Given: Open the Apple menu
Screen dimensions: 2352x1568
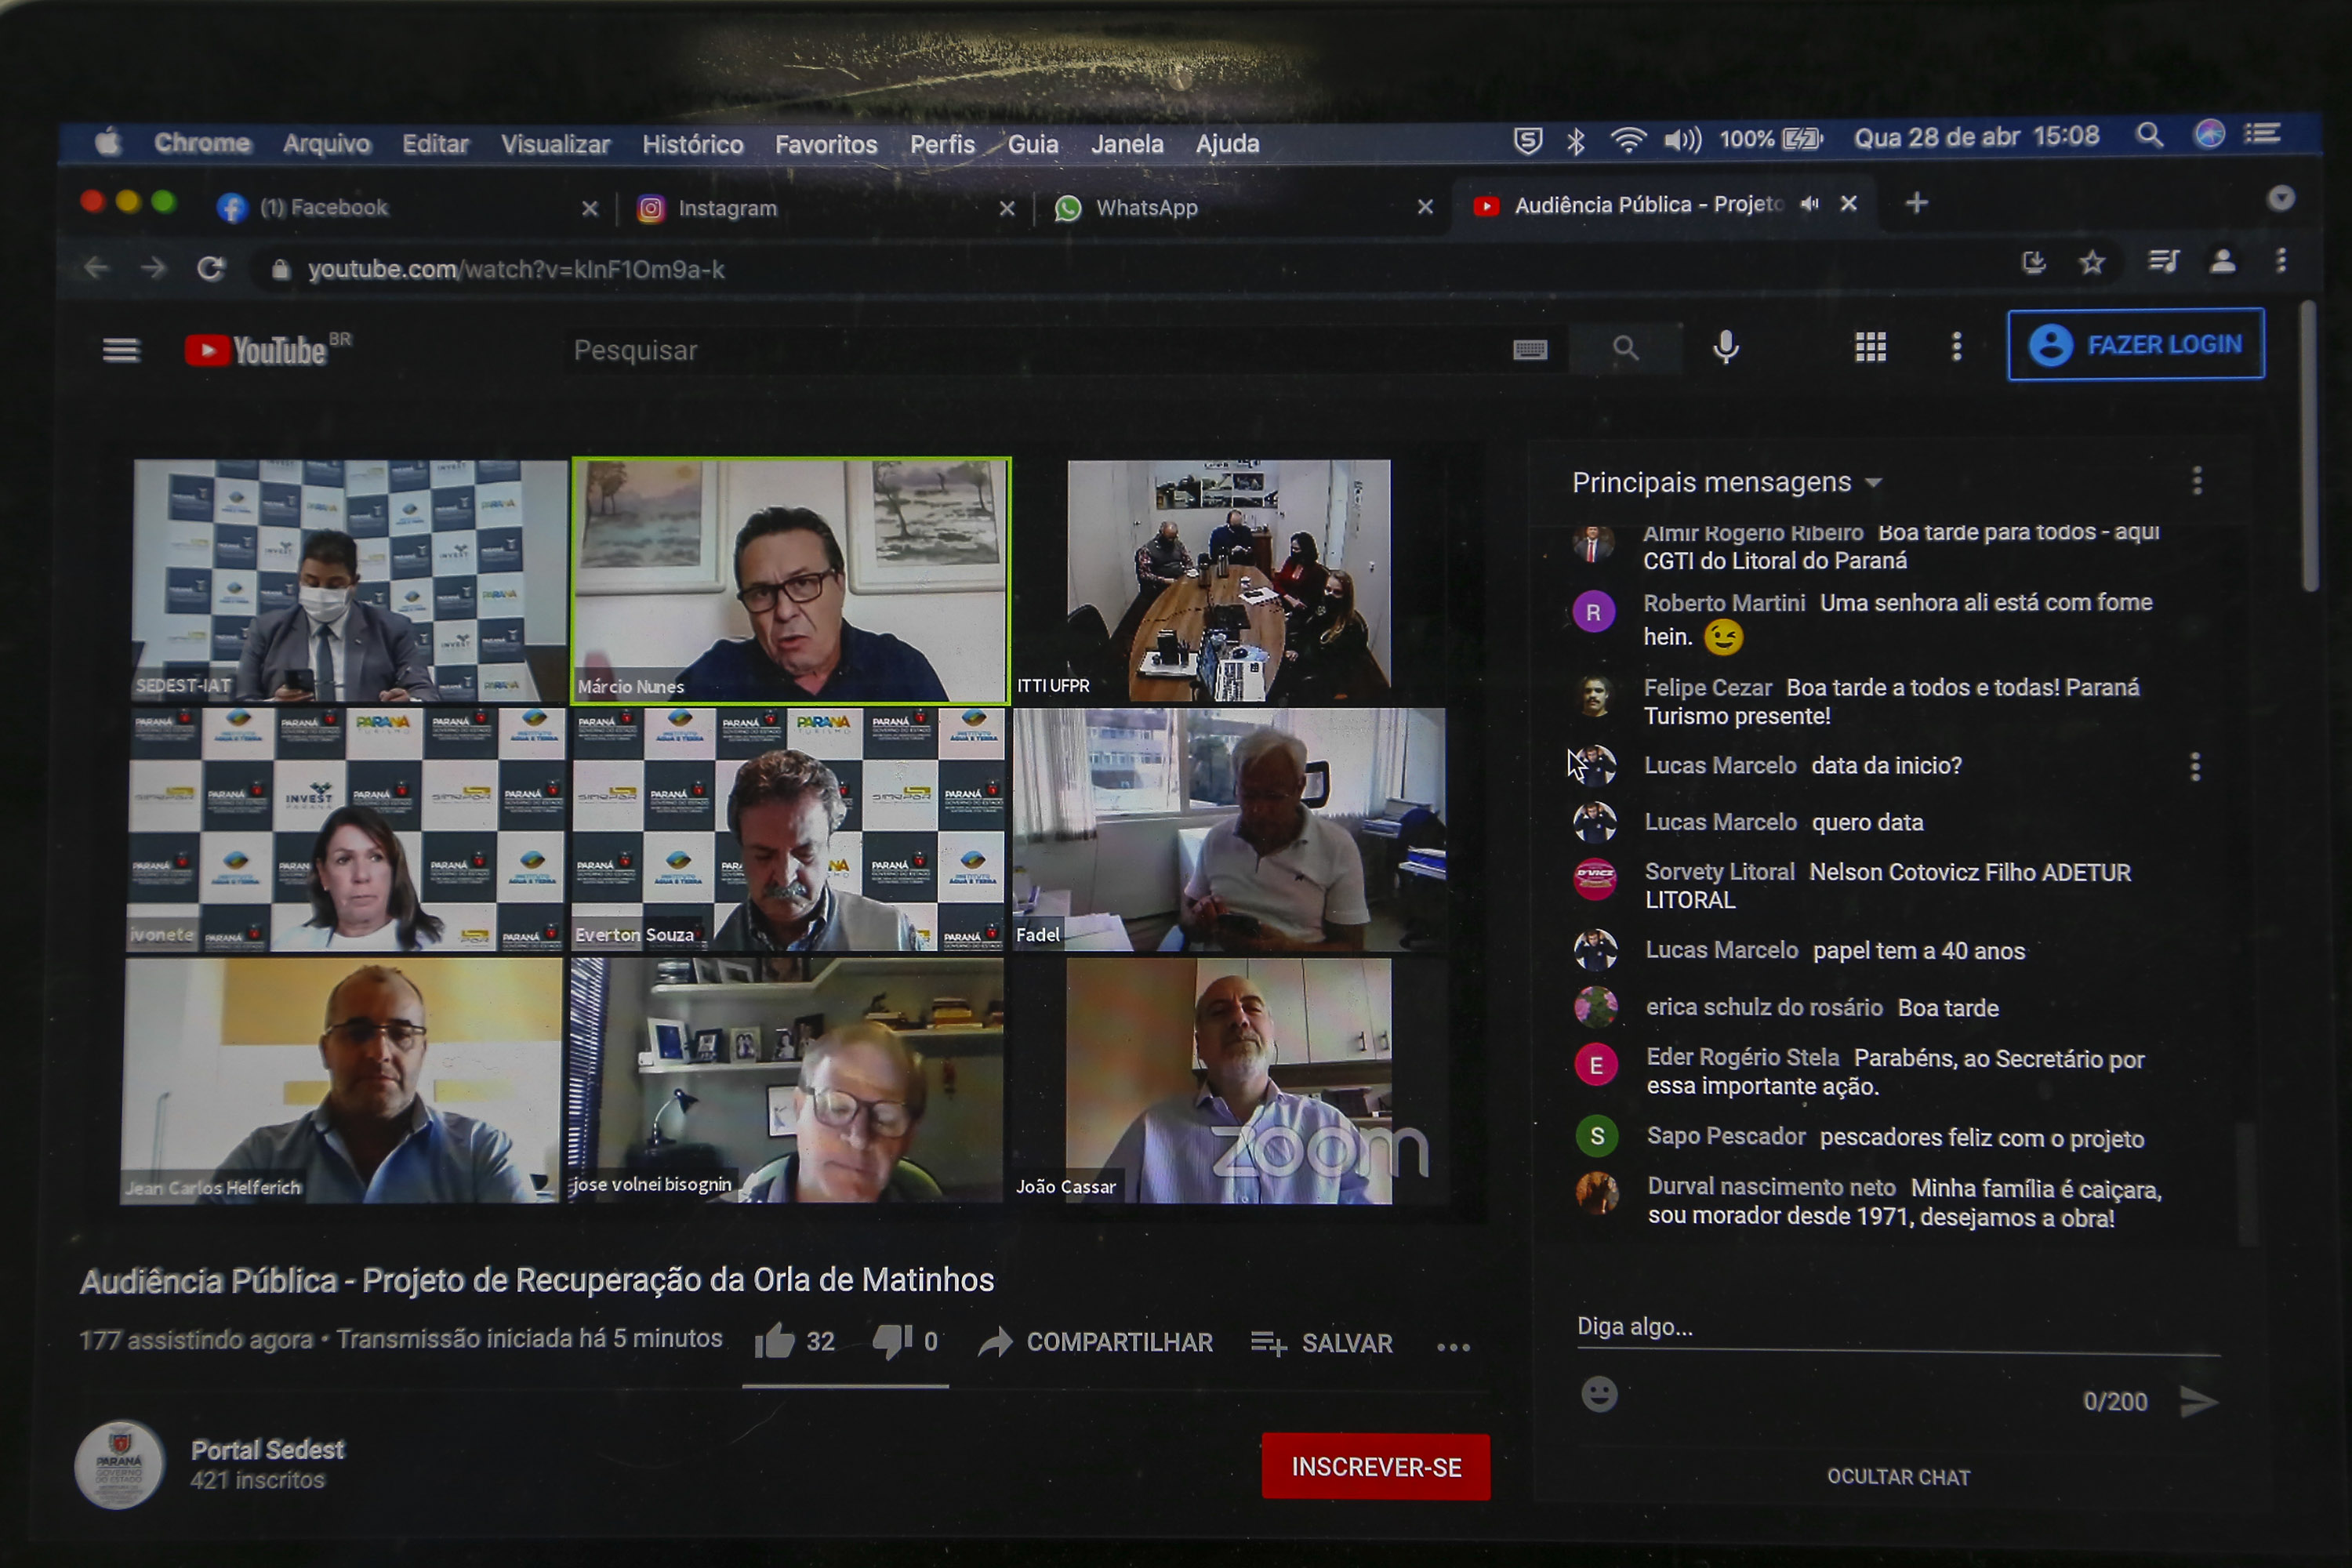Looking at the screenshot, I should point(108,142).
